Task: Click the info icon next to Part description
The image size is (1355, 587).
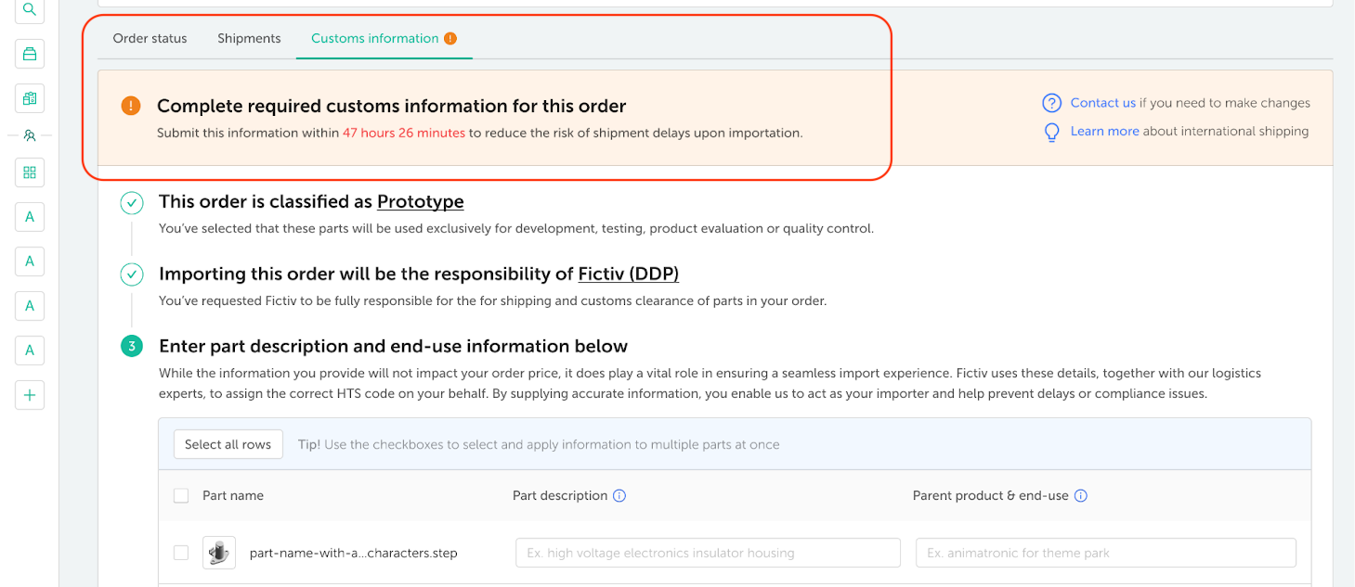Action: (x=619, y=496)
